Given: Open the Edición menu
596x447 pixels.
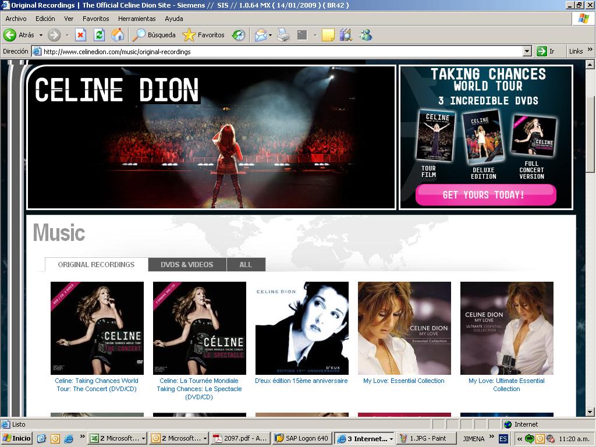Looking at the screenshot, I should (x=45, y=19).
